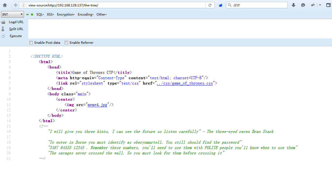
Task: Open the meme4.jpg source link
Action: 97,105
